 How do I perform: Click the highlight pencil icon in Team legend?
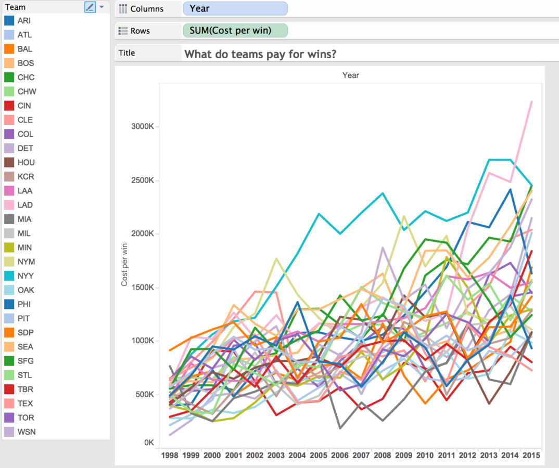coord(90,7)
